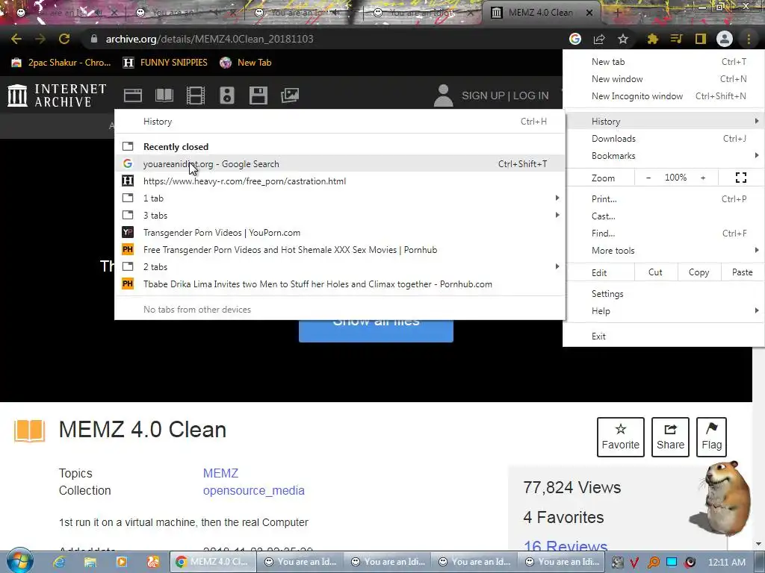The image size is (765, 573).
Task: Open the 'New Tab' bookmark
Action: point(246,63)
